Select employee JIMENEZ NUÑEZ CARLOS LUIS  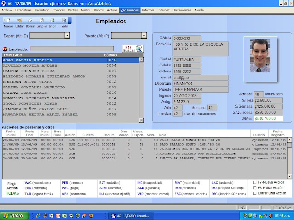(71, 109)
